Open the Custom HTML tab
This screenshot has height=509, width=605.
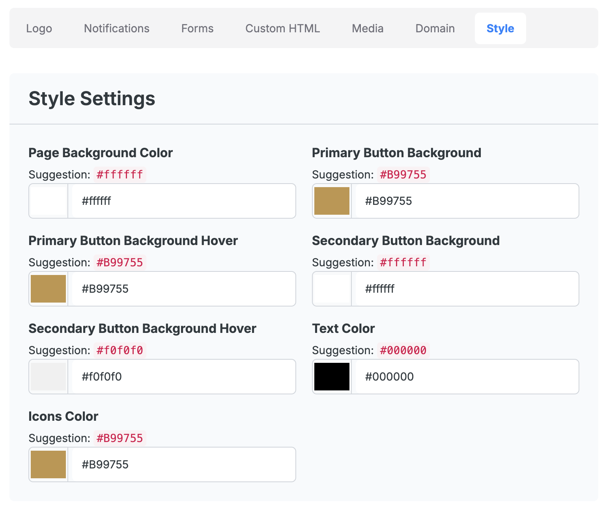pyautogui.click(x=282, y=28)
